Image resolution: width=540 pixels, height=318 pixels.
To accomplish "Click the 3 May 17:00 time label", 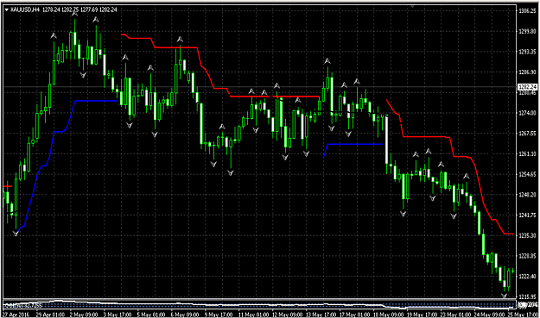I will [118, 315].
